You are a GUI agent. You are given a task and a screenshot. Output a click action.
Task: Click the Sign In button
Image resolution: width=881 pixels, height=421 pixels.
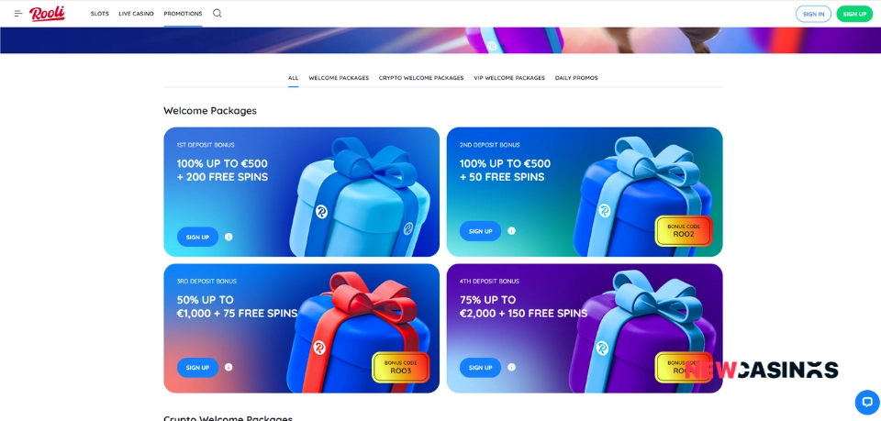813,14
